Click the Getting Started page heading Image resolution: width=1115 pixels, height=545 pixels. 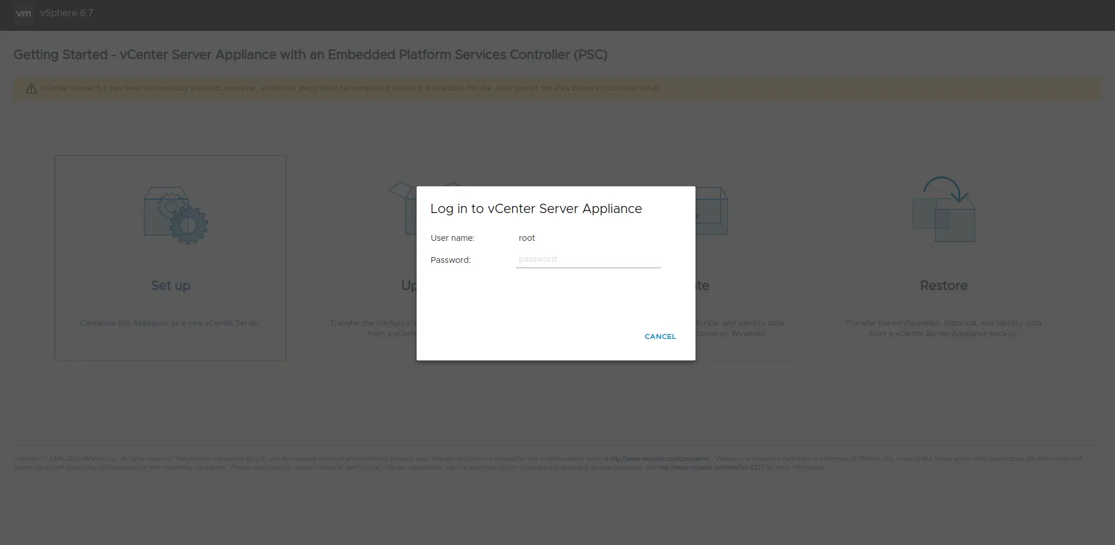[x=310, y=55]
